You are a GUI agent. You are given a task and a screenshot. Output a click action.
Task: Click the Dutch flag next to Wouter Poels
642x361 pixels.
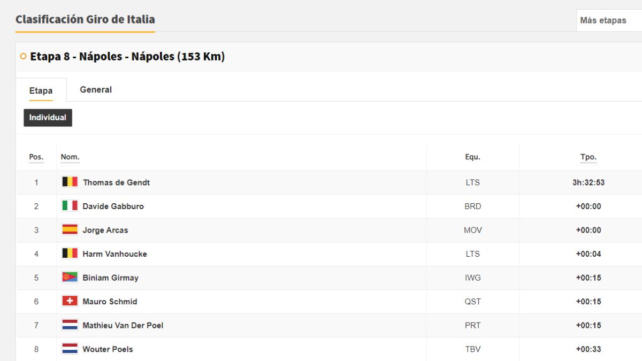pyautogui.click(x=70, y=349)
